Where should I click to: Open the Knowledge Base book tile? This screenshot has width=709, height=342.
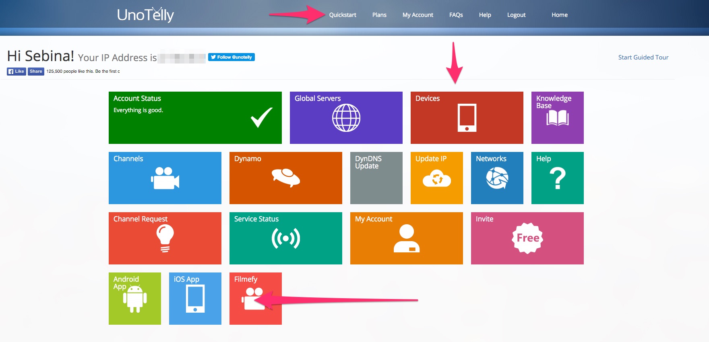click(557, 118)
